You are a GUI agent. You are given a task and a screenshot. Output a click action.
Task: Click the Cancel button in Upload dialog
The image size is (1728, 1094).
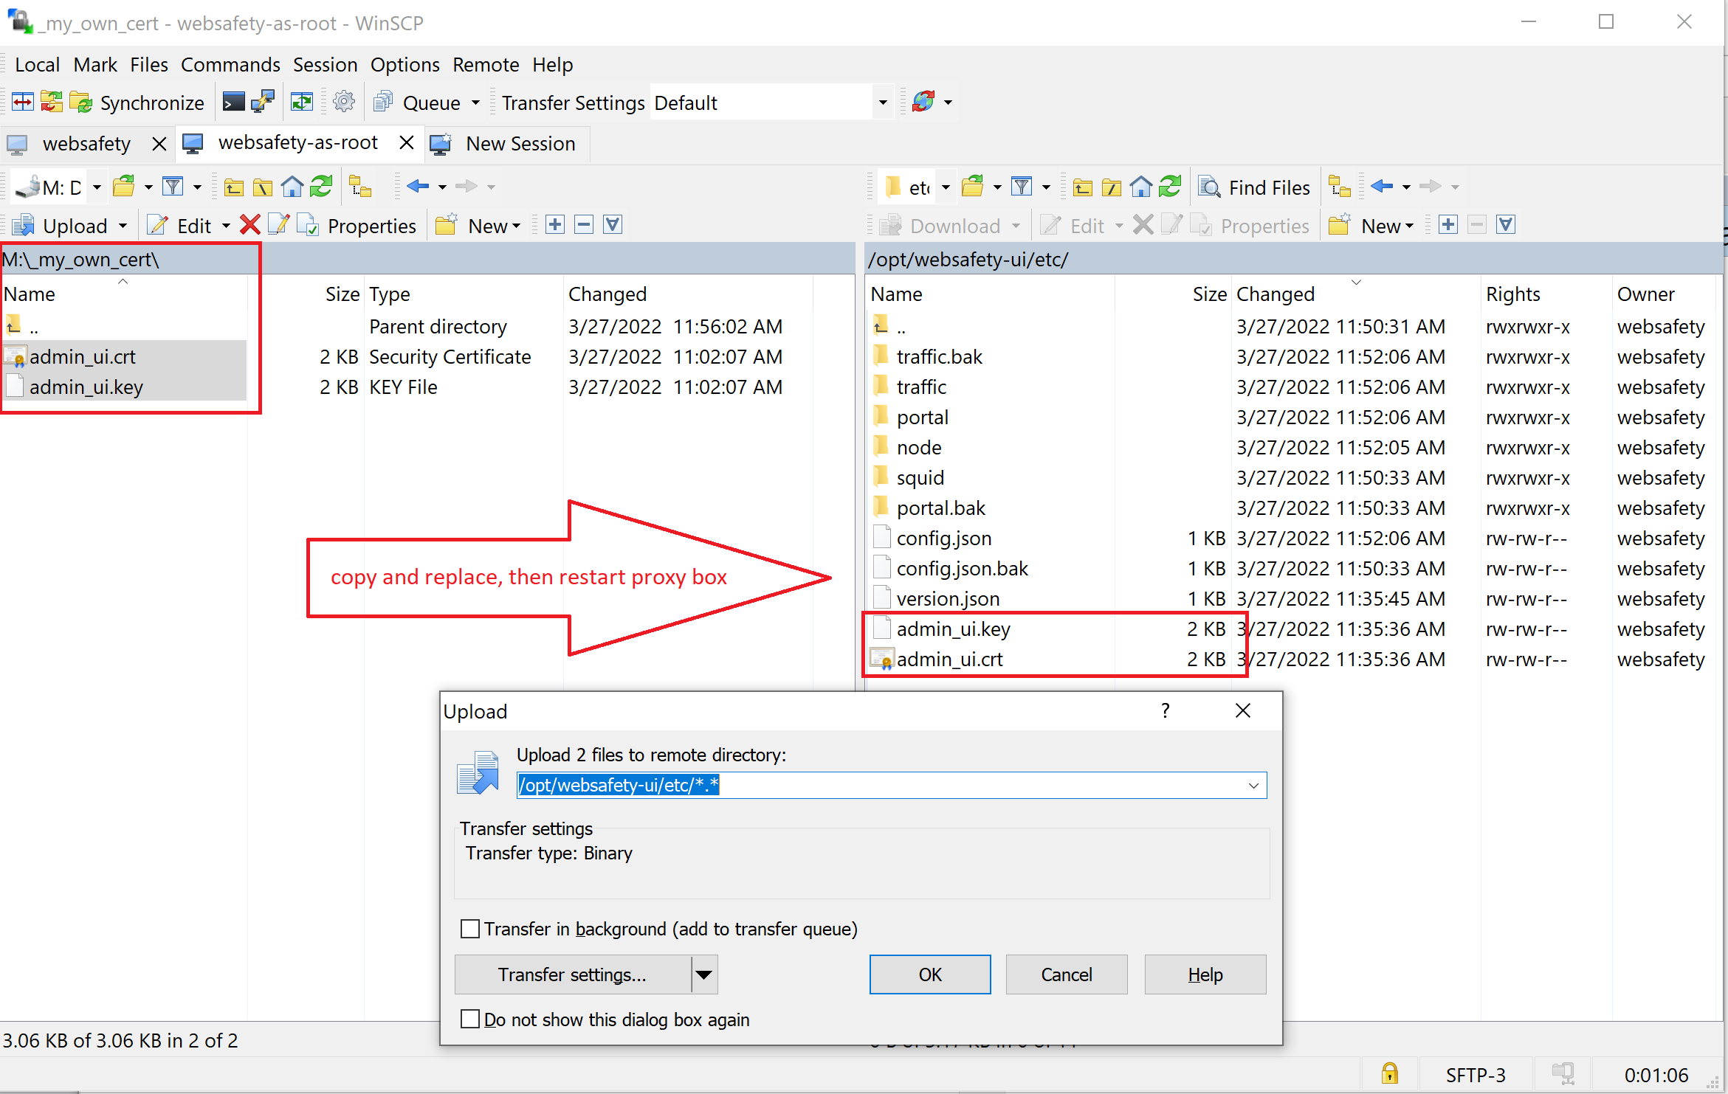coord(1068,973)
